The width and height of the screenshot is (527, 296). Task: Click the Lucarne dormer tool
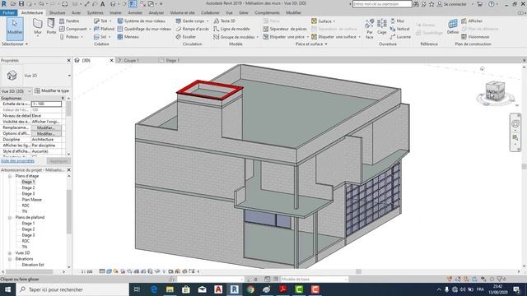(x=400, y=37)
